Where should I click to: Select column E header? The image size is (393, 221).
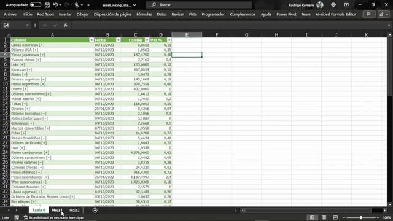tap(187, 35)
